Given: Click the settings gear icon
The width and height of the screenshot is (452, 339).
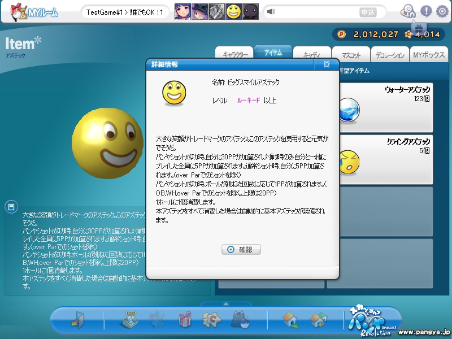Looking at the screenshot, I should click(442, 11).
